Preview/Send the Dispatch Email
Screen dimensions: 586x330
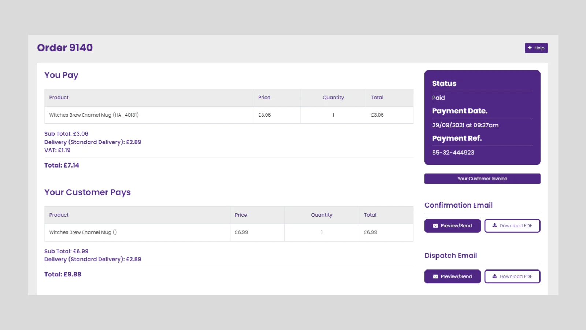(x=452, y=276)
